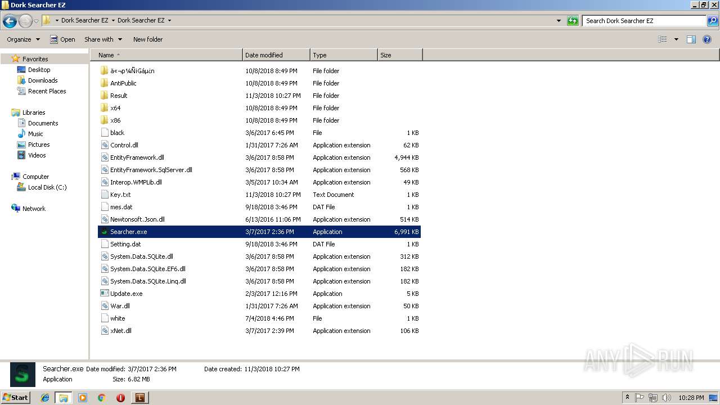The width and height of the screenshot is (720, 405).
Task: Select EntityFramework.SqlServer.dll file name
Action: pyautogui.click(x=151, y=170)
